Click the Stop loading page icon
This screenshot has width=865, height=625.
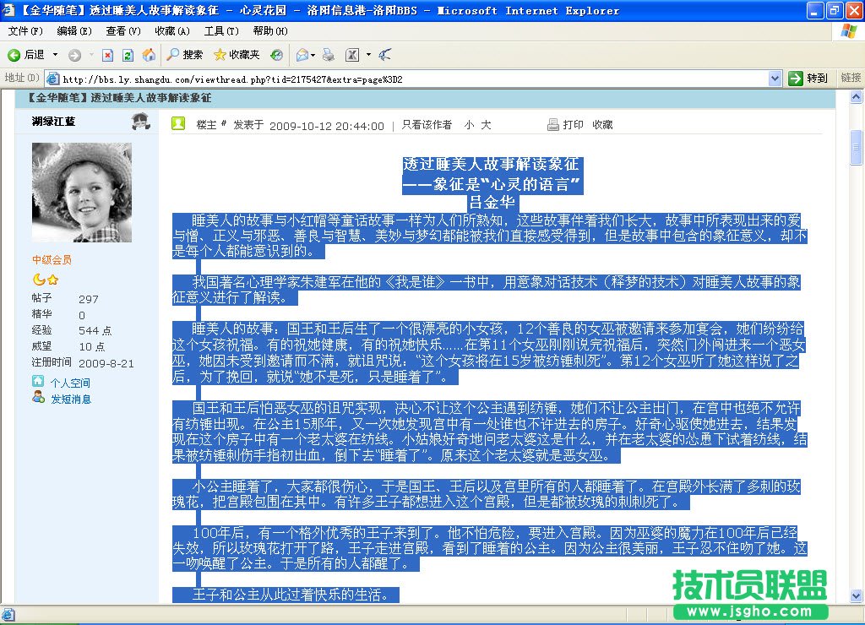pyautogui.click(x=107, y=55)
